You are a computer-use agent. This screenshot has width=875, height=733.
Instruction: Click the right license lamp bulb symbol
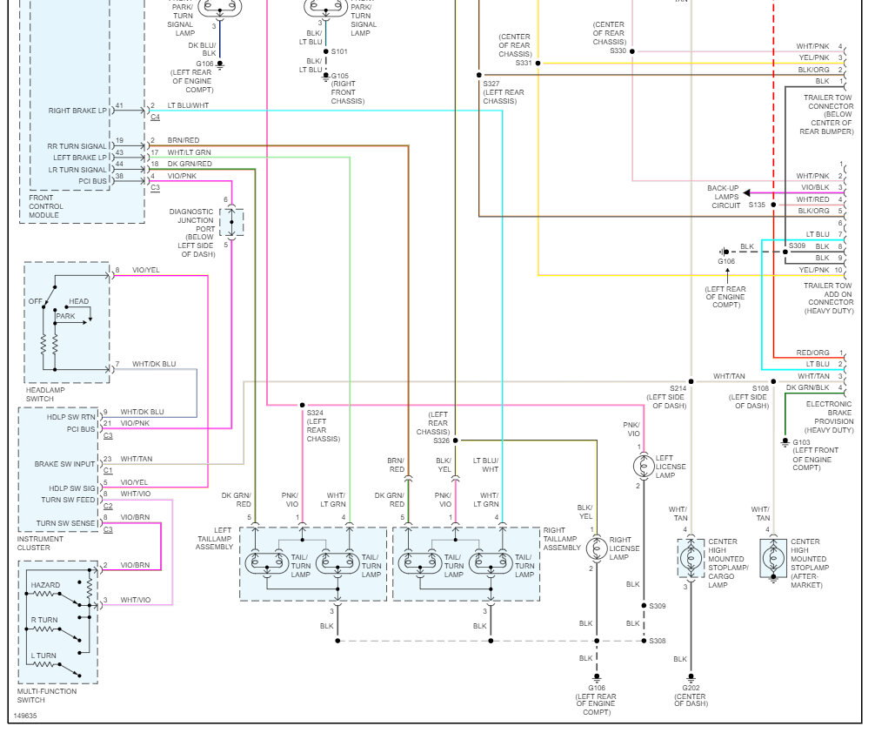tap(597, 548)
